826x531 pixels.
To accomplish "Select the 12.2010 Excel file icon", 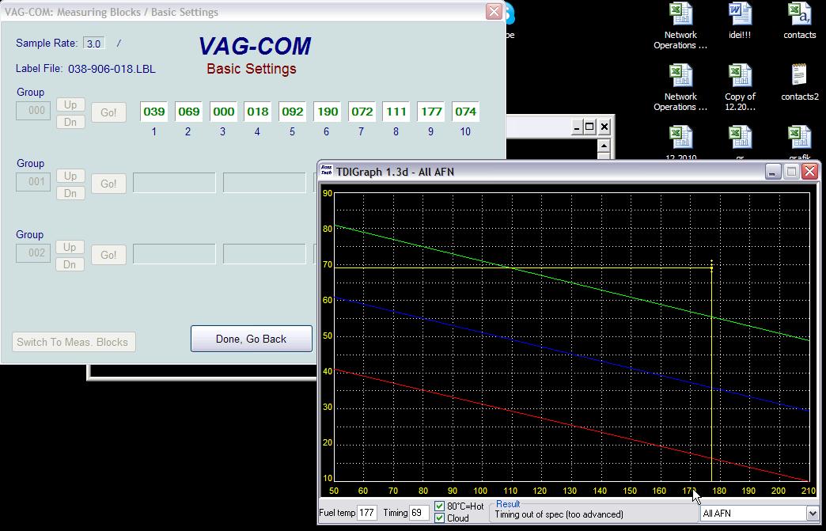I will (x=680, y=136).
